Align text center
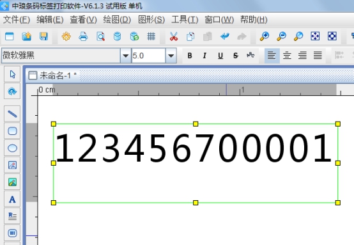 tap(287, 56)
